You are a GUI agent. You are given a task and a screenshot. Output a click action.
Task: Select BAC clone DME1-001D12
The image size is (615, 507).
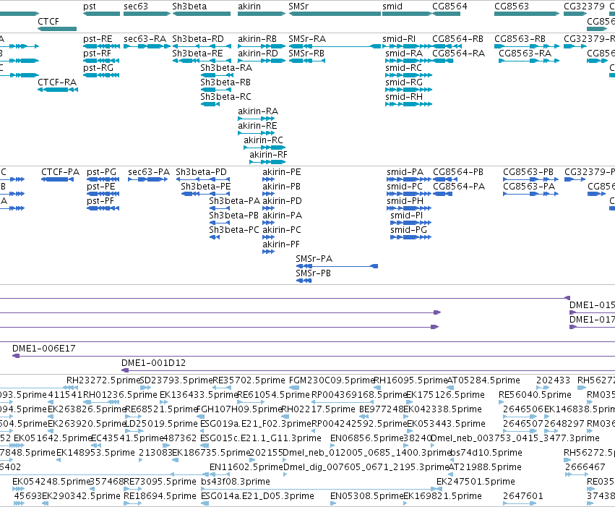[369, 370]
